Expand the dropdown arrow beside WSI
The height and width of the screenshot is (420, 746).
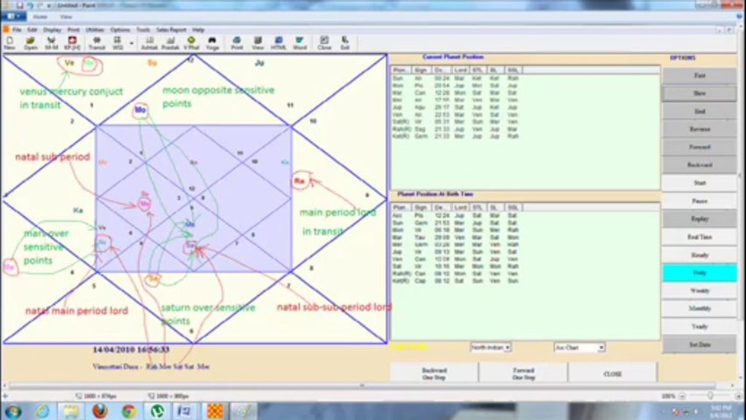[x=131, y=43]
